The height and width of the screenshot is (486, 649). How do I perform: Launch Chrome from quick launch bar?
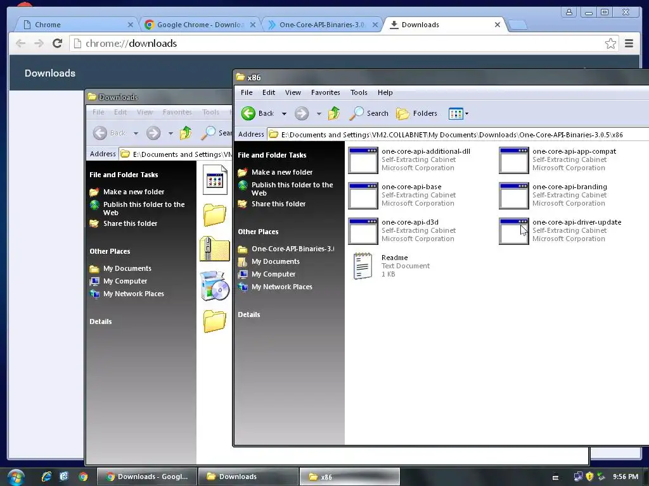pyautogui.click(x=83, y=477)
